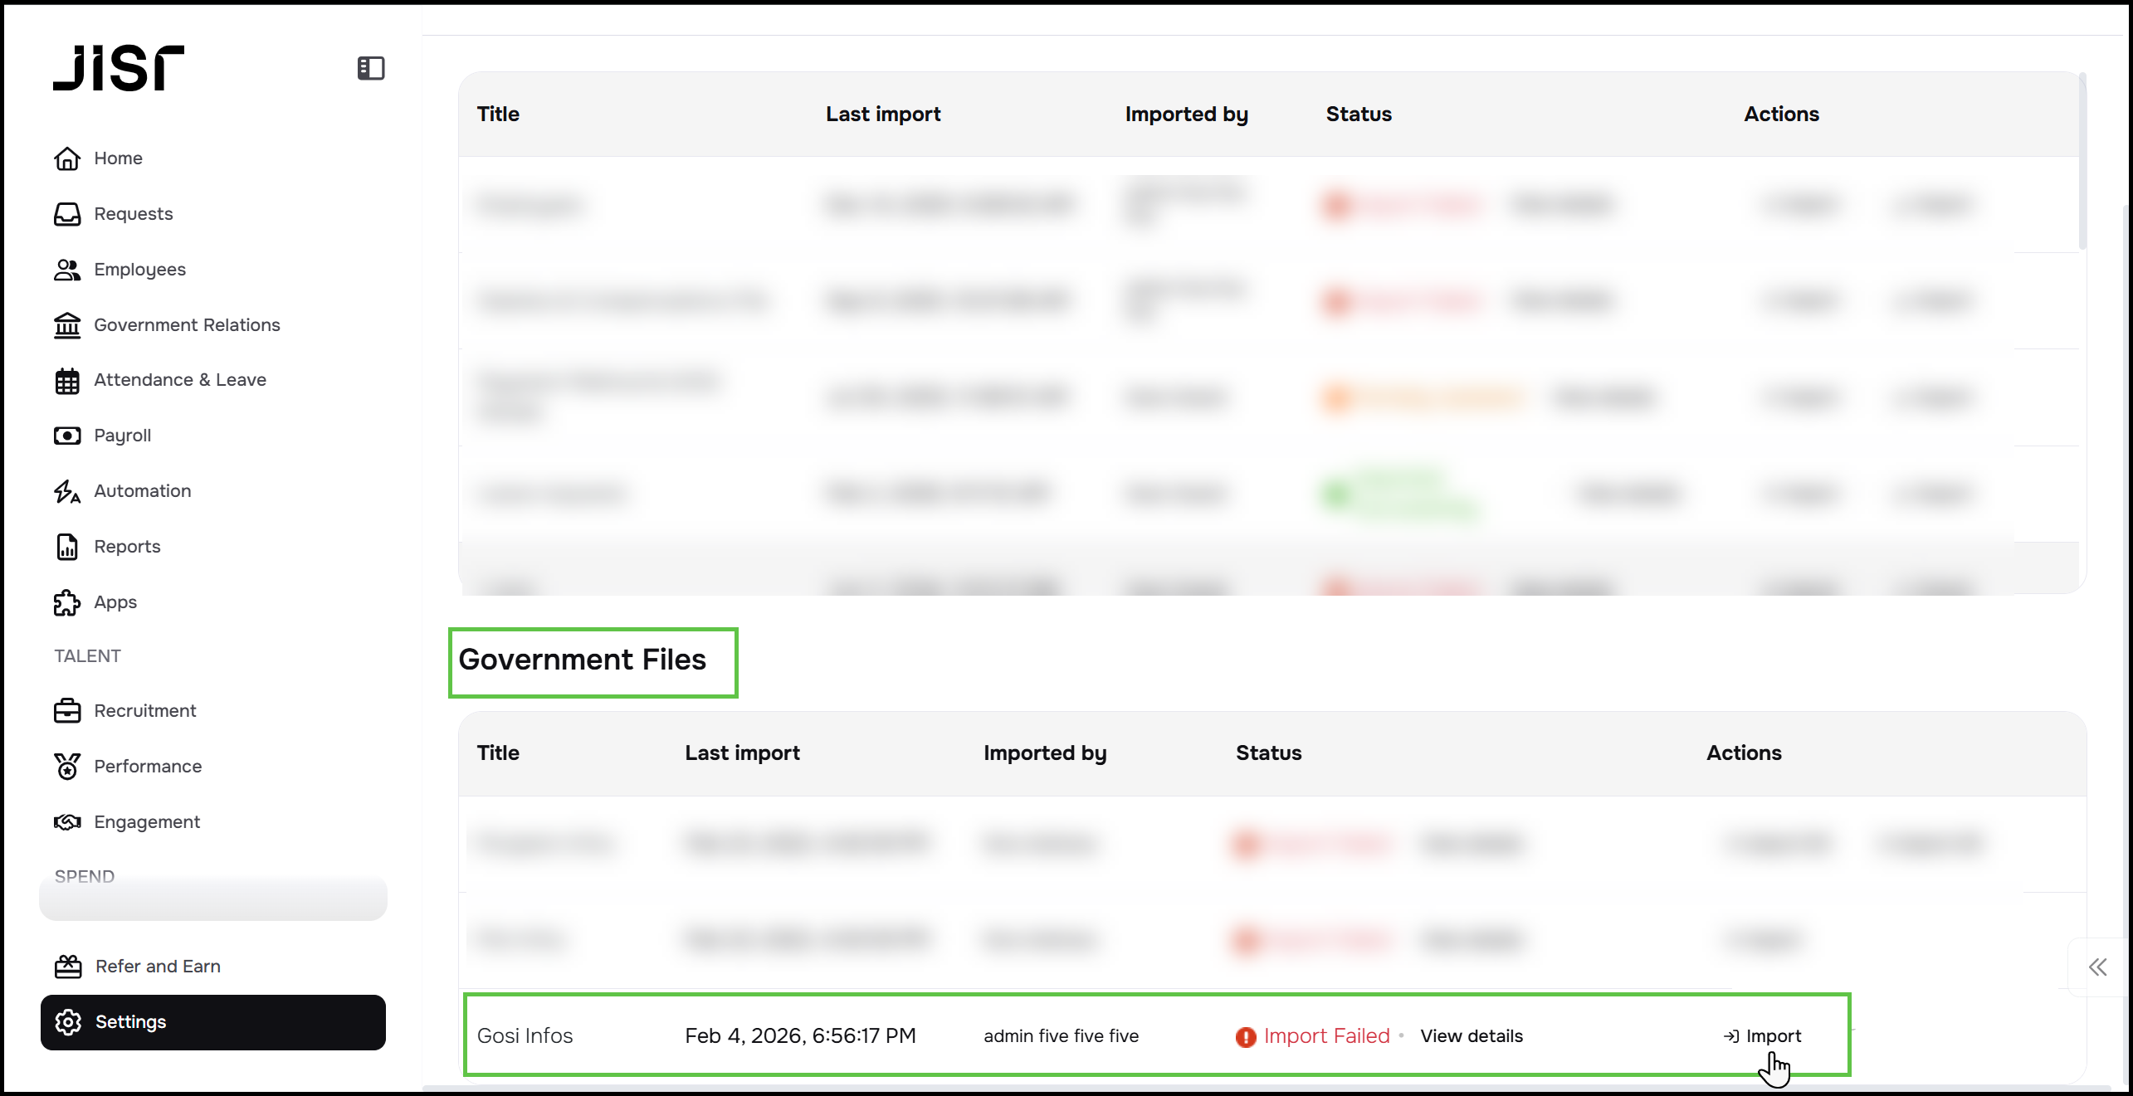
Task: Click the Employees people icon
Action: click(x=67, y=270)
